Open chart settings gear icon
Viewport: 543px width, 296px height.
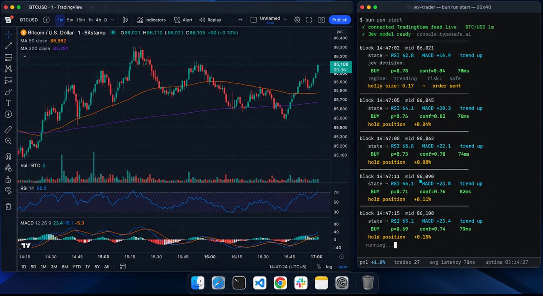point(297,20)
